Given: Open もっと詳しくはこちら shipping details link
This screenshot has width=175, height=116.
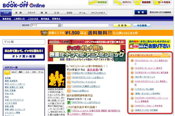Looking at the screenshot, I should [125, 33].
